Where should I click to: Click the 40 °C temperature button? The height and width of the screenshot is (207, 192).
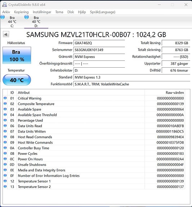[17, 80]
